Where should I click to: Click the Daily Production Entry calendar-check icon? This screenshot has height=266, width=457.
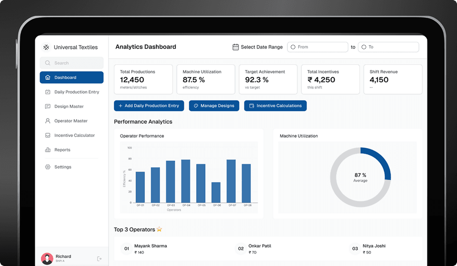tap(48, 92)
